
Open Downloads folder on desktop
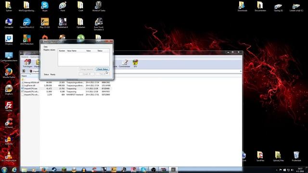coord(242,6)
